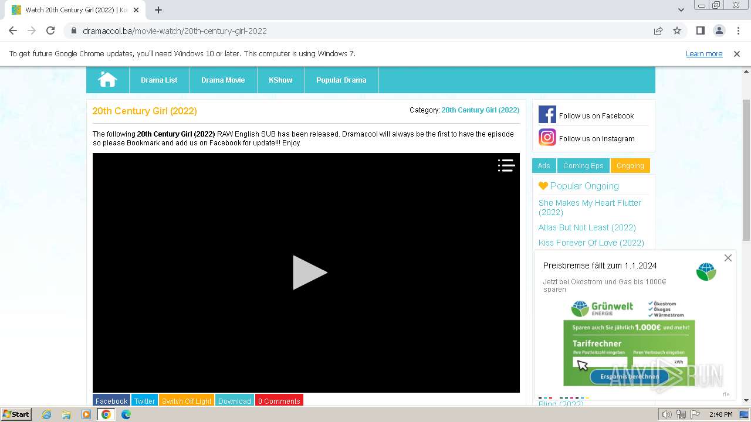The width and height of the screenshot is (751, 422).
Task: Expand the tab search dropdown
Action: (x=681, y=10)
